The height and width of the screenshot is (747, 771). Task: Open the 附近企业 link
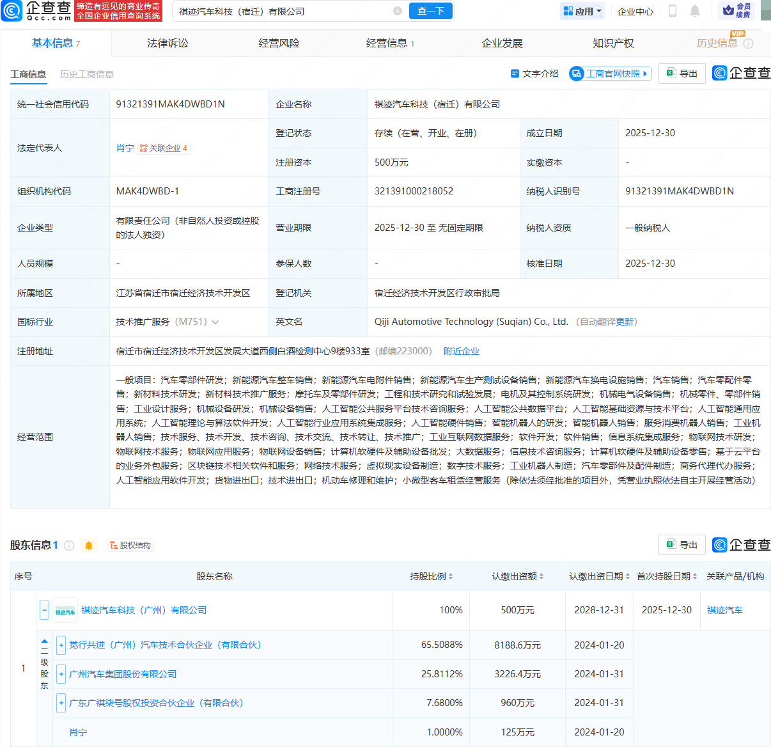coord(462,350)
